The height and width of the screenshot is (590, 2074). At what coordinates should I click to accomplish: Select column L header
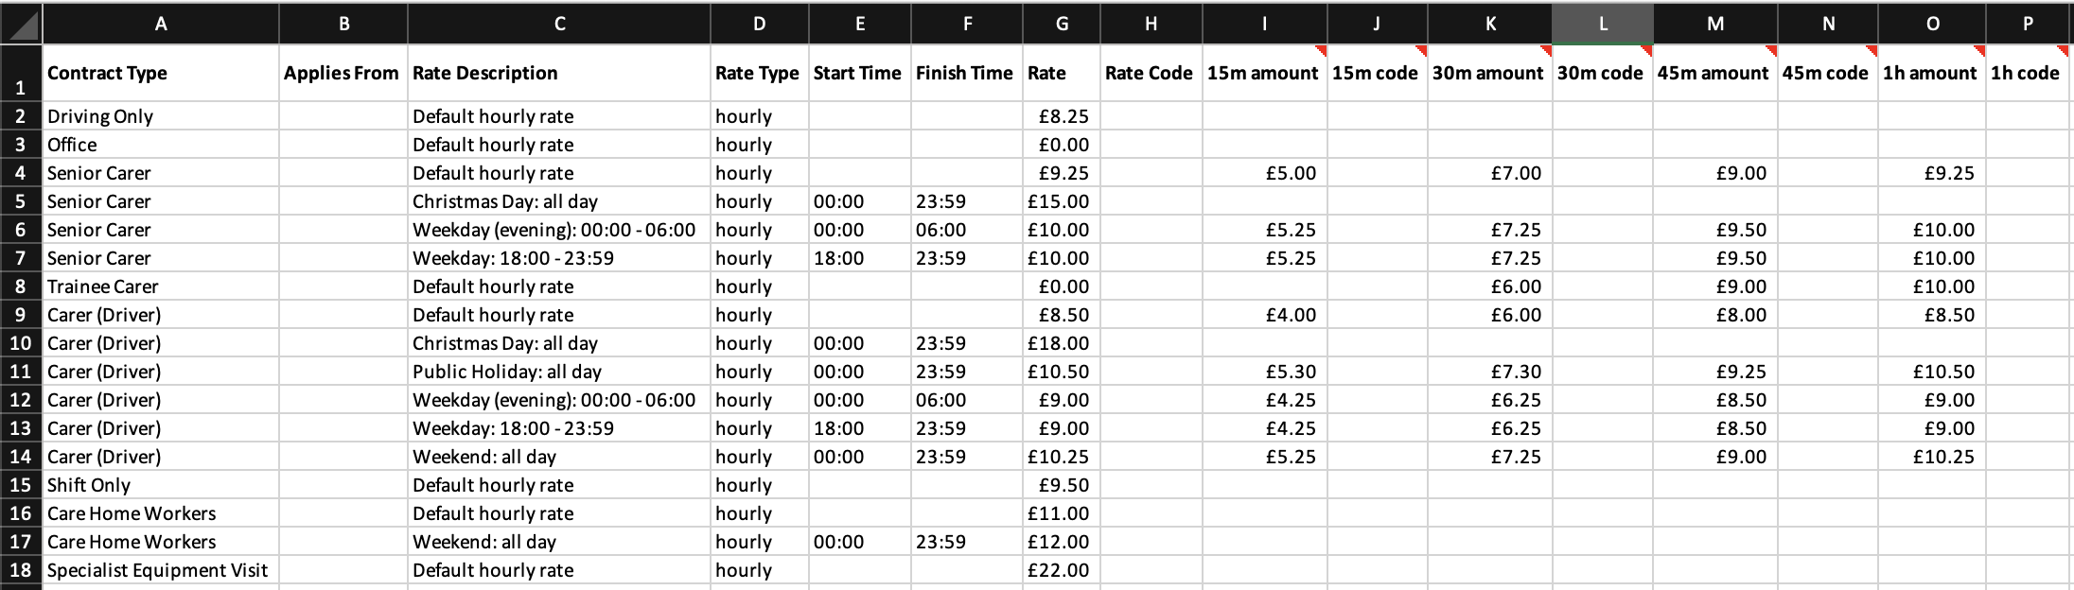pos(1603,24)
